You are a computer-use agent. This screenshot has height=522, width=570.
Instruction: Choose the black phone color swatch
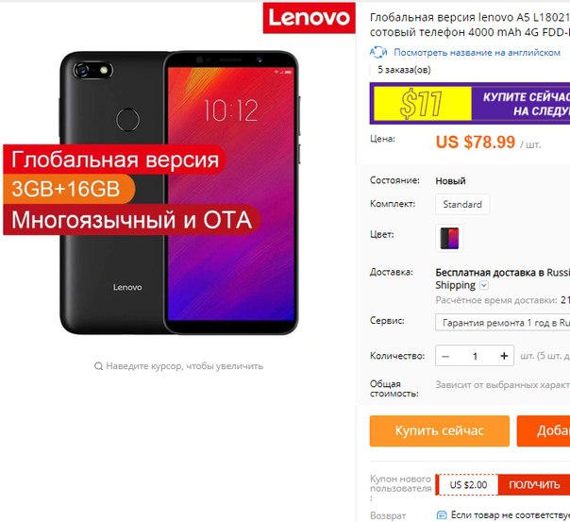pos(449,238)
